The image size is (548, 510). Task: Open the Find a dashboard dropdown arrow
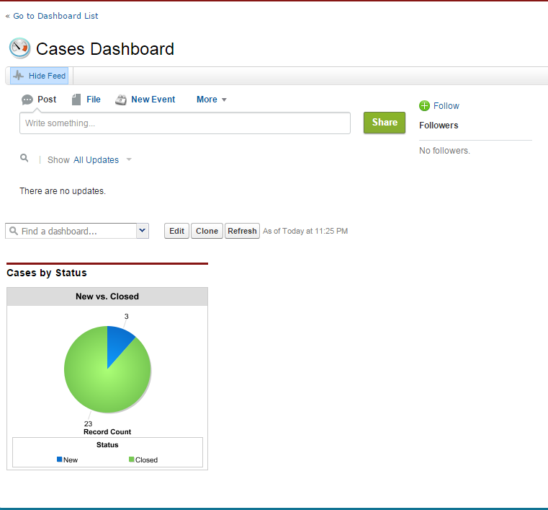coord(143,231)
